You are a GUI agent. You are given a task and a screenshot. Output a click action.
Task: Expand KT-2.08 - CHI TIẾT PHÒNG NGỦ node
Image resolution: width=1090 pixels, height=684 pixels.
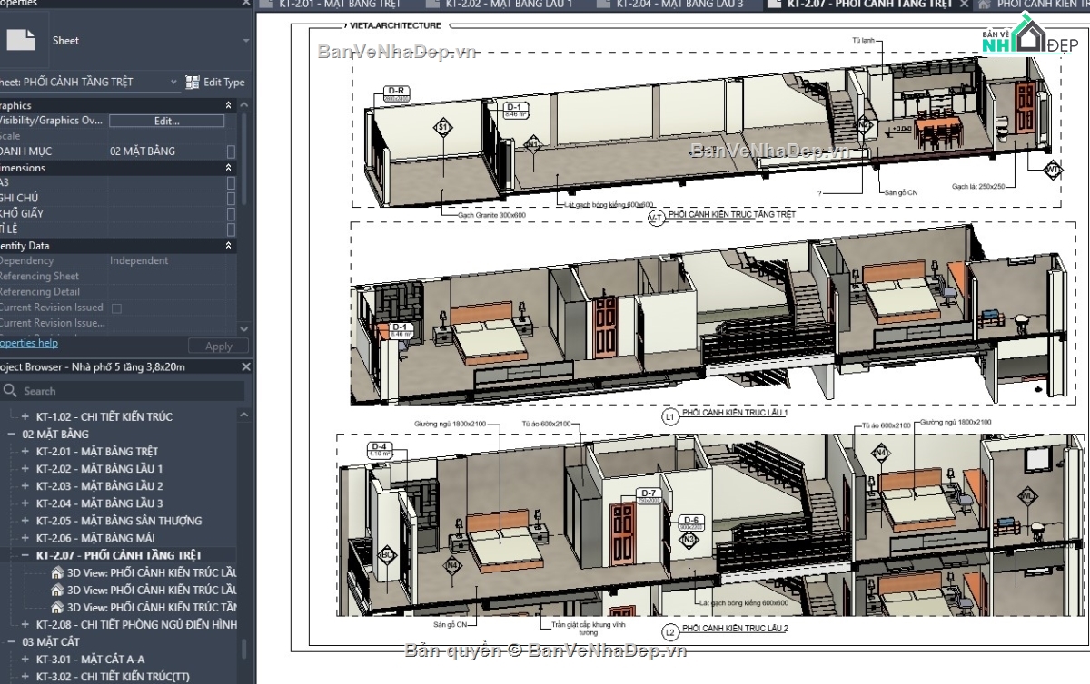pyautogui.click(x=25, y=624)
